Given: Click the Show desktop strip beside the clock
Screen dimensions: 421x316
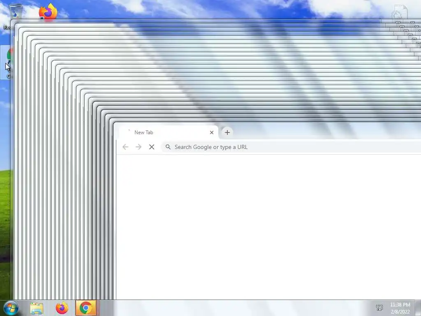Looking at the screenshot, I should [x=418, y=308].
